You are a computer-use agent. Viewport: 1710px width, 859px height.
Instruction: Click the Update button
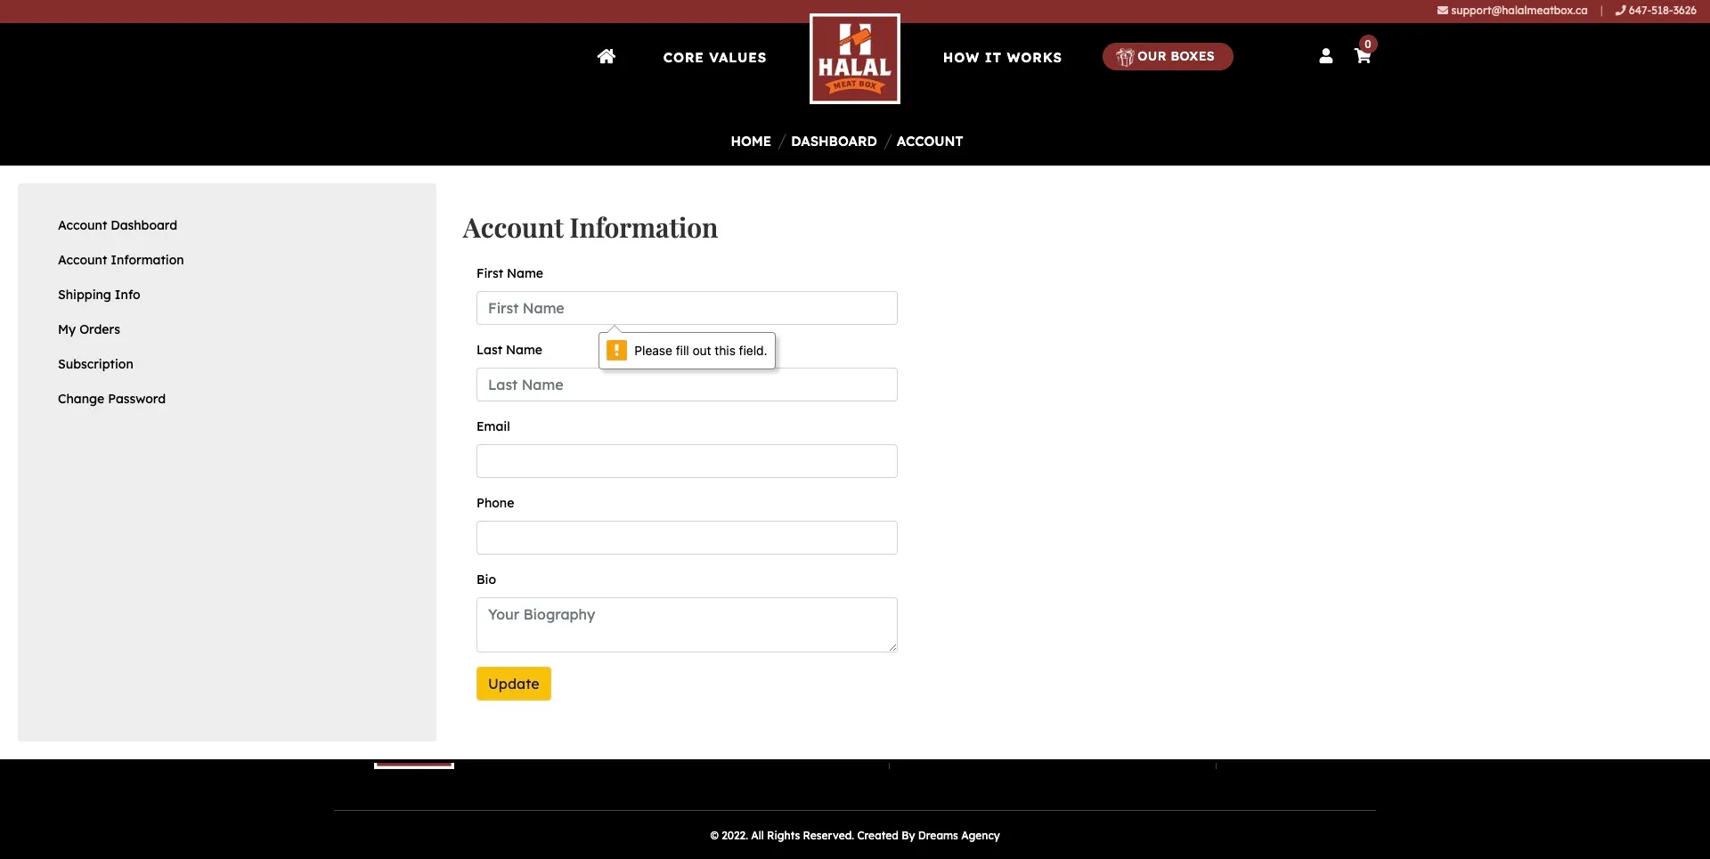click(x=513, y=684)
